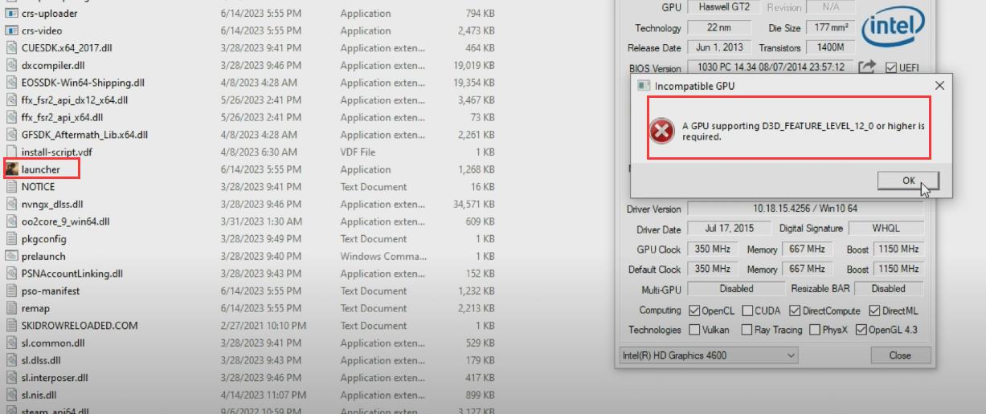Open the Intel(R) HD Graphics 4600 dropdown
This screenshot has height=414, width=986.
(x=709, y=355)
